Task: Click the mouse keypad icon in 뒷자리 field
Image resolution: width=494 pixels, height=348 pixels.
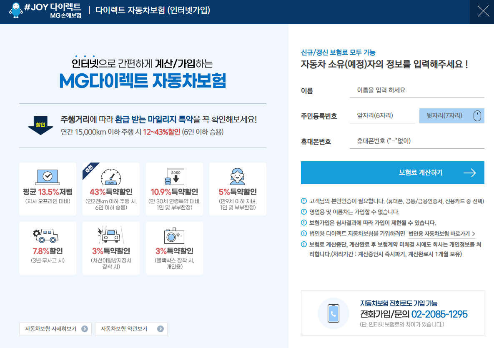Action: pos(477,116)
